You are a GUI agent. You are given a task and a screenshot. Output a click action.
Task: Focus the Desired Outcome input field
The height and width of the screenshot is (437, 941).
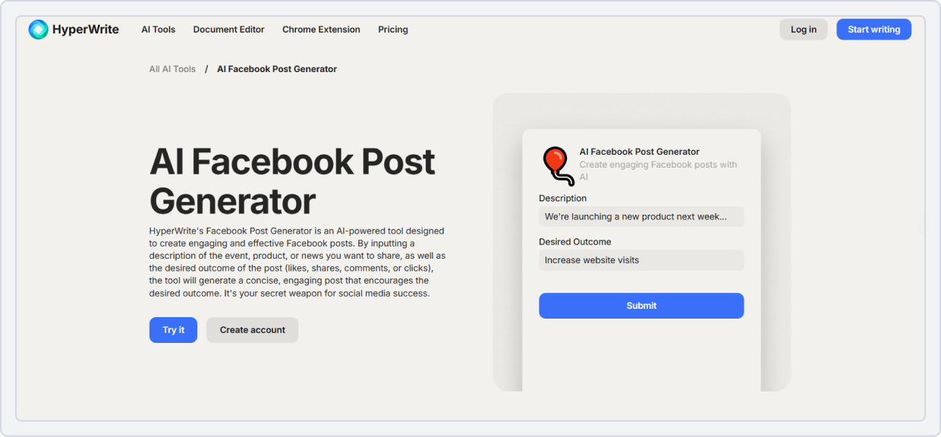click(x=641, y=260)
